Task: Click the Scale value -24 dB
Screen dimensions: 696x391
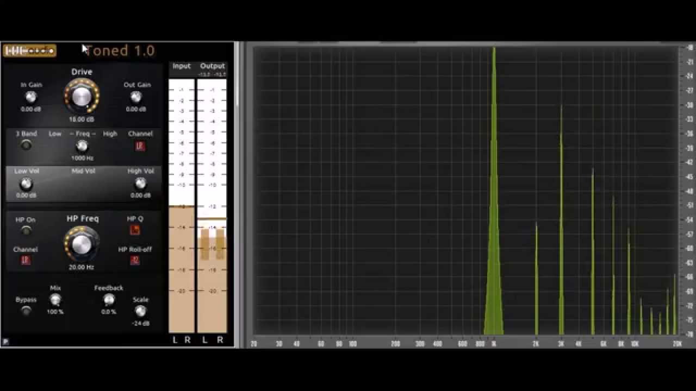Action: (140, 324)
